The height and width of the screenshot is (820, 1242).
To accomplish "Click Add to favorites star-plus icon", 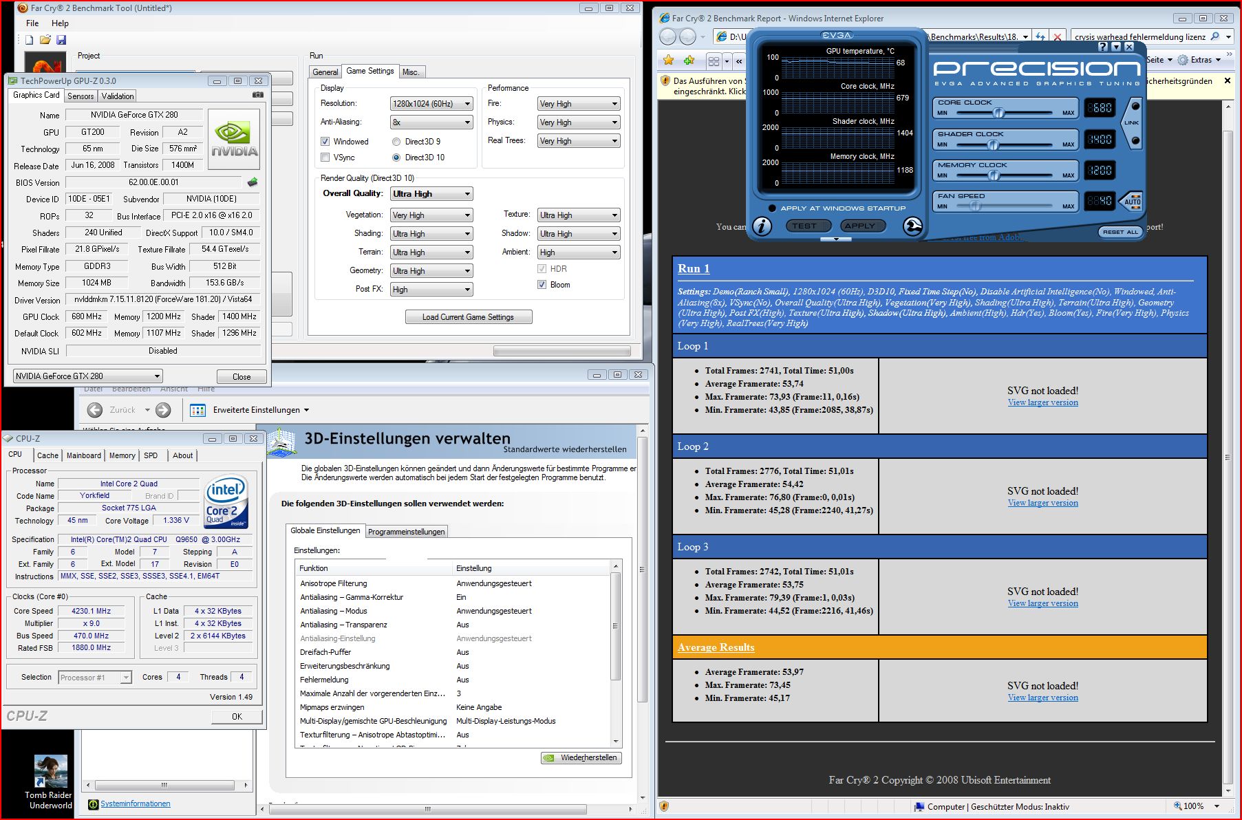I will coord(689,61).
